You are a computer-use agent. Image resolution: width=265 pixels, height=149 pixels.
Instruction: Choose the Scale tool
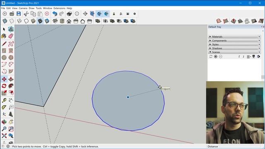click(4, 93)
